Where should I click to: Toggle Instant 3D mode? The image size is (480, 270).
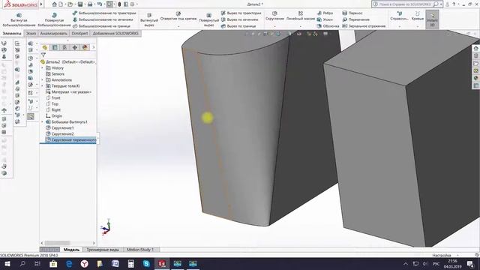tap(432, 19)
